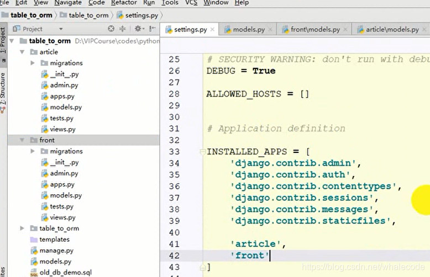Open the Edit menu
The height and width of the screenshot is (277, 430).
point(21,2)
